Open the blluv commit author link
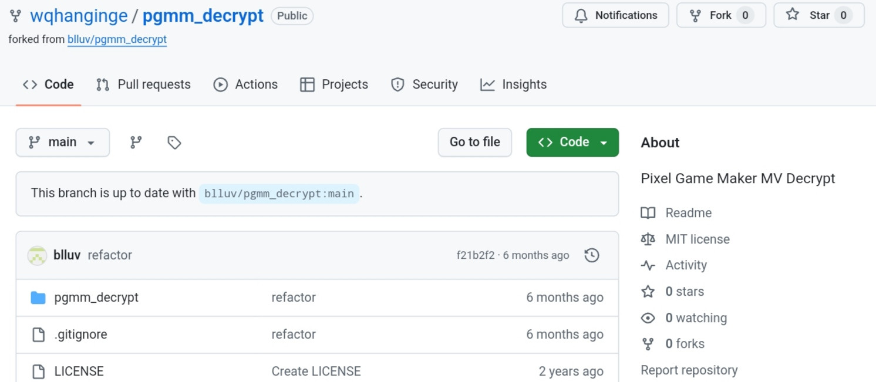 [x=67, y=255]
